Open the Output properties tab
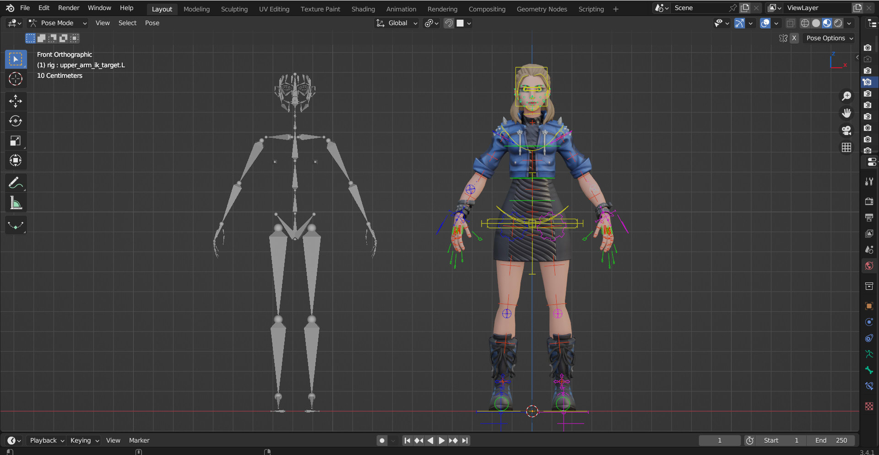 (869, 217)
